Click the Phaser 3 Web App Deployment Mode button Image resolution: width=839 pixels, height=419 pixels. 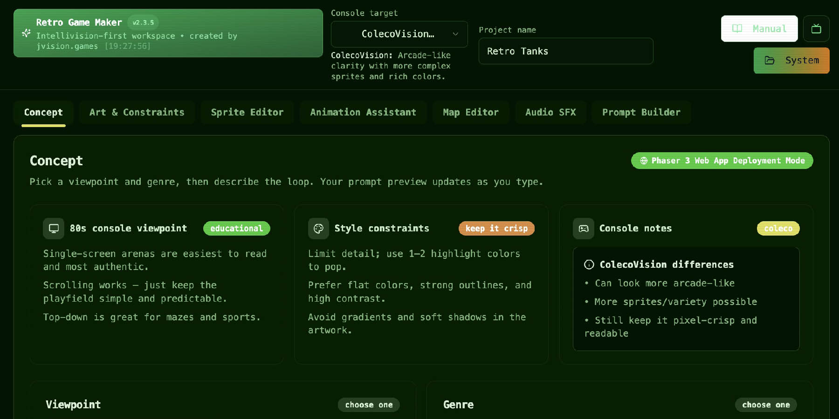(x=722, y=160)
